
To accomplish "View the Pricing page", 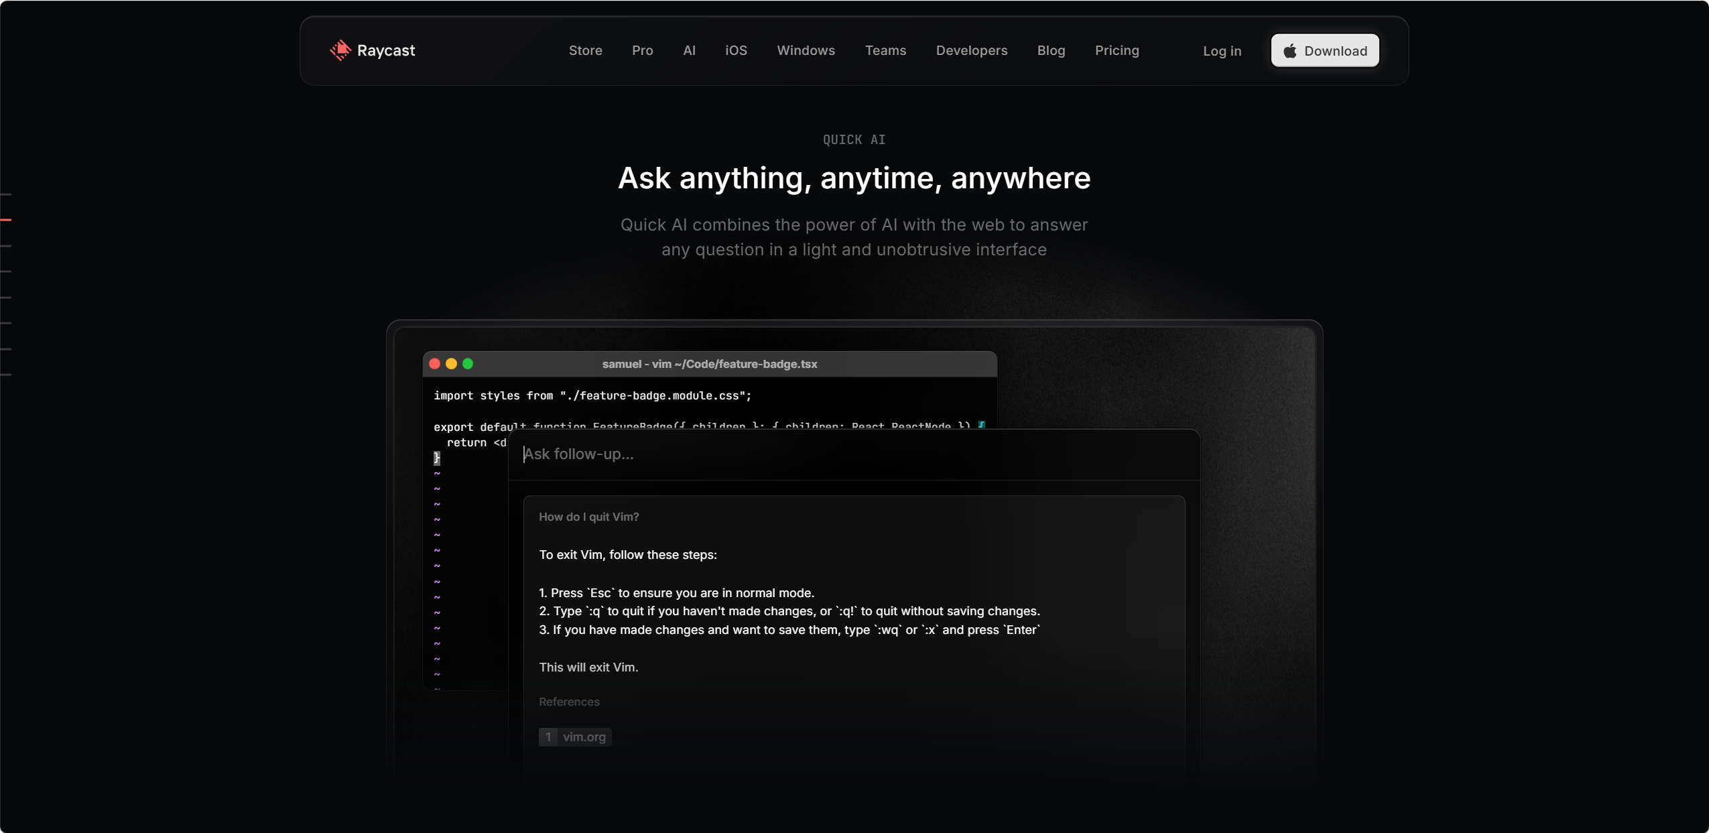I will tap(1117, 51).
